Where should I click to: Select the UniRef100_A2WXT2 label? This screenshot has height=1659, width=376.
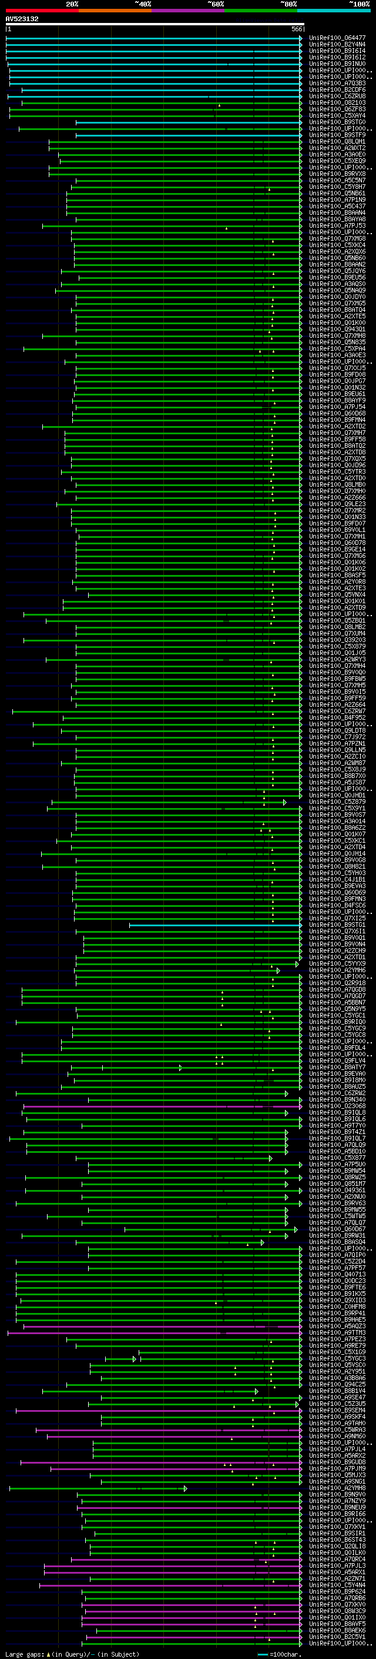(x=337, y=148)
